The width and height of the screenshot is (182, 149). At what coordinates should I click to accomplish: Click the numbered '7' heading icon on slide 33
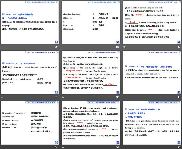[126, 66]
